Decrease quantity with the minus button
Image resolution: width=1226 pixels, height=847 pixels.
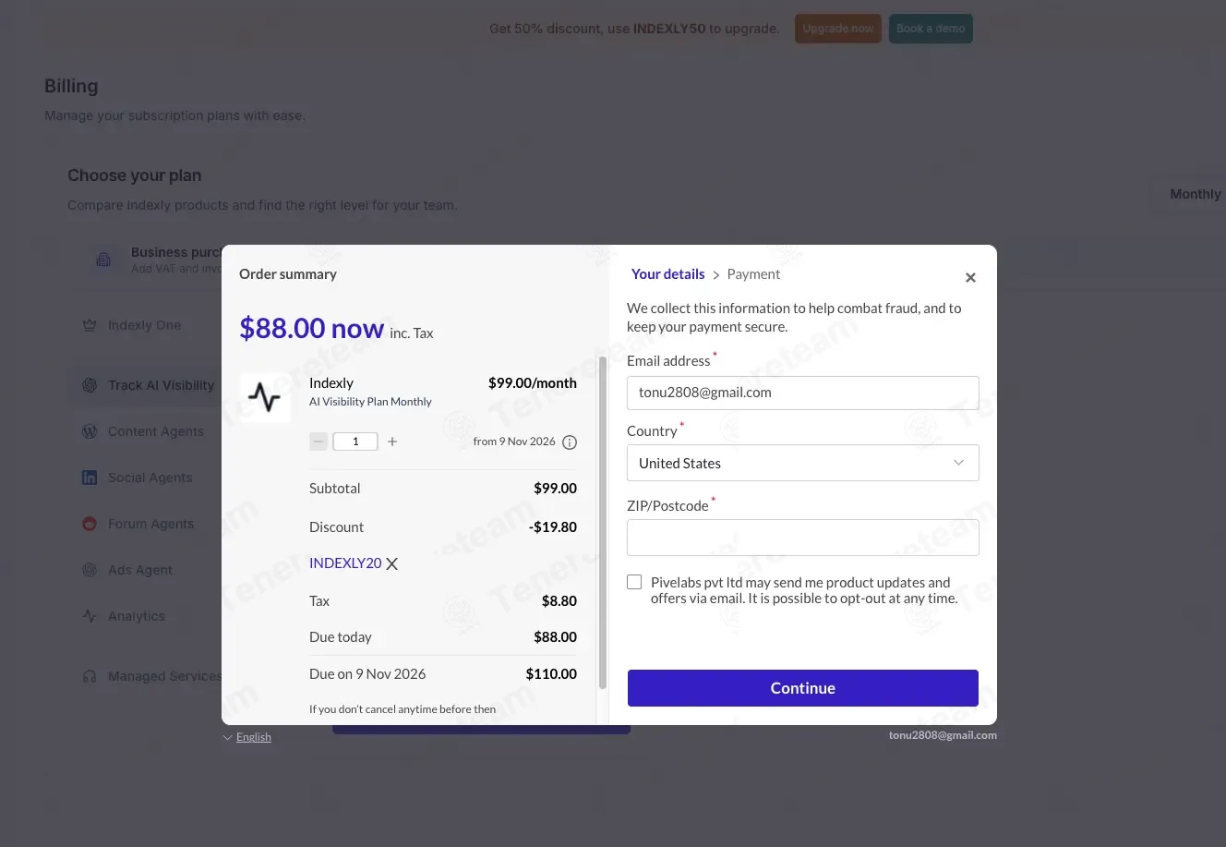[x=319, y=442]
